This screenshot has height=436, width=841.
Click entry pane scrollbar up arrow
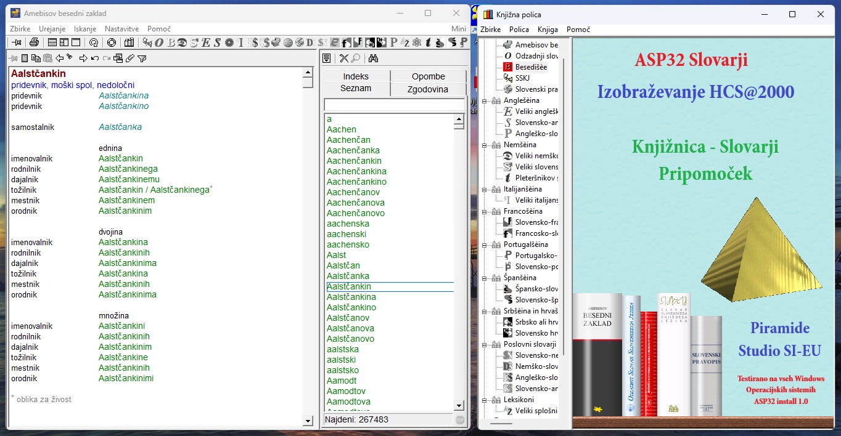point(308,72)
